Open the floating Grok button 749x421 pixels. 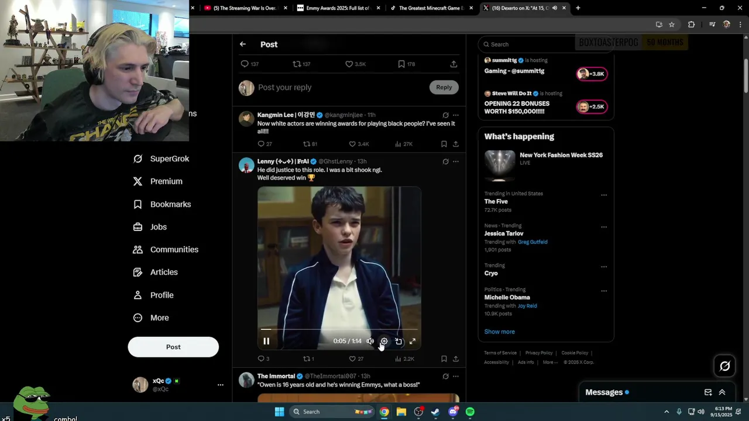724,366
